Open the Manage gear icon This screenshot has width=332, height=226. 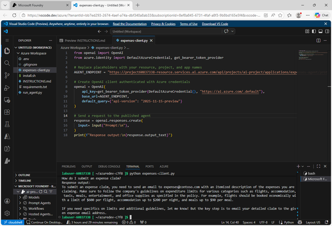pos(7,213)
